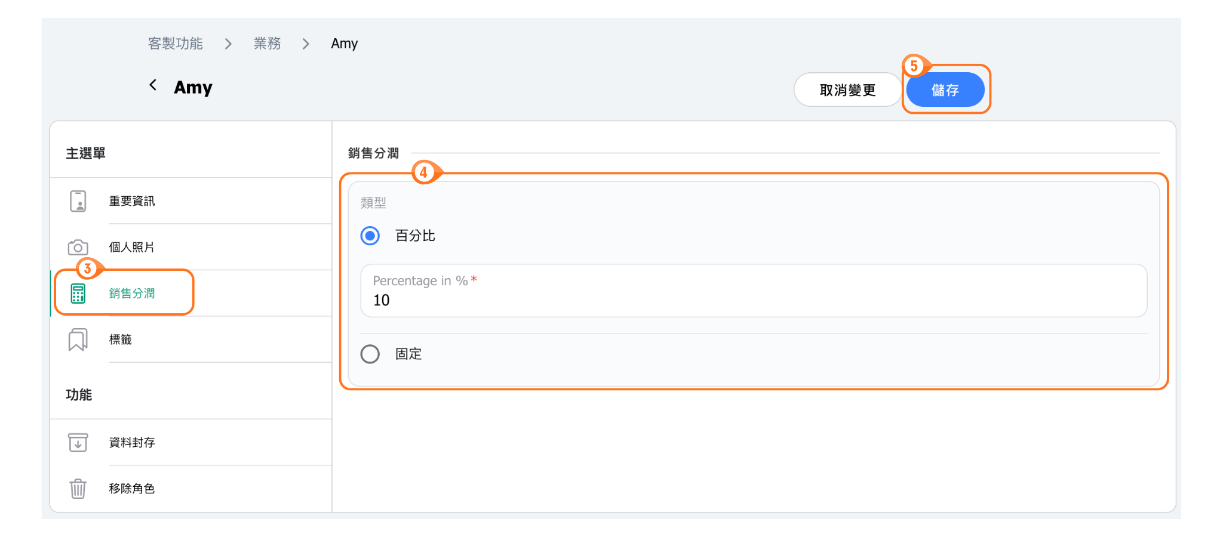
Task: Click the camera icon for 個人照片
Action: [x=78, y=247]
